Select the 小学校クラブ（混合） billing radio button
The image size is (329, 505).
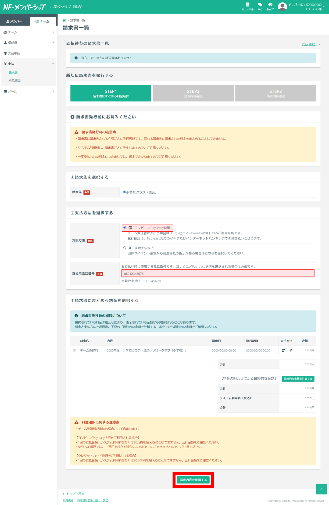coord(124,192)
